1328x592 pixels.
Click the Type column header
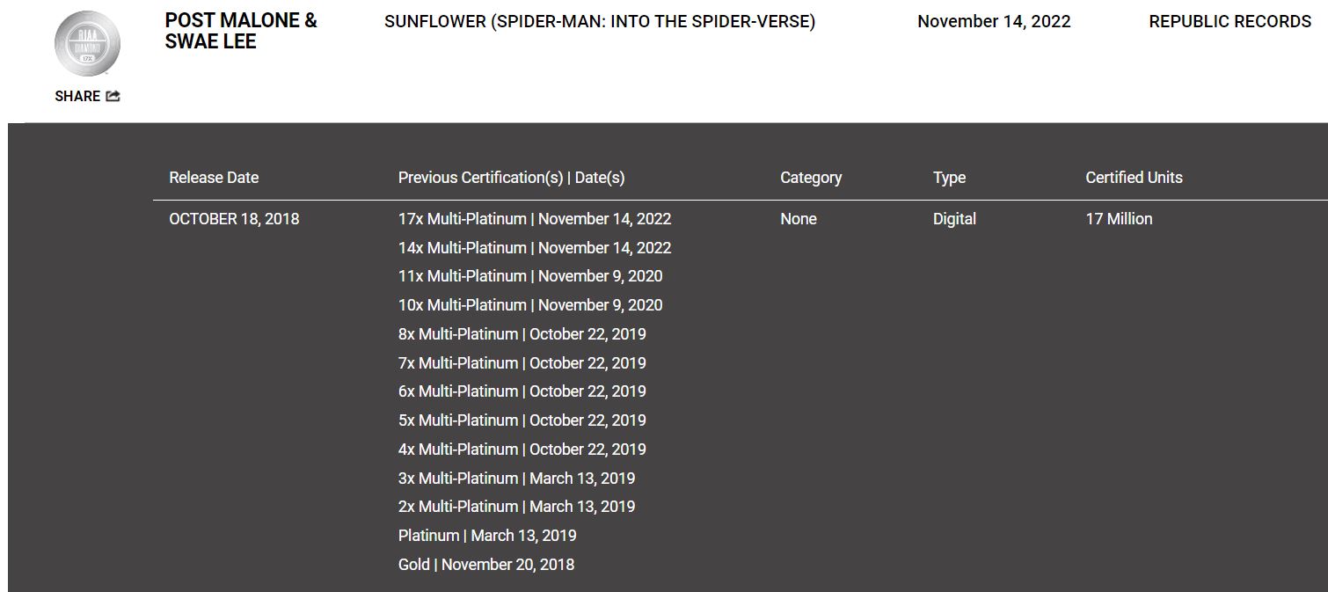(949, 178)
